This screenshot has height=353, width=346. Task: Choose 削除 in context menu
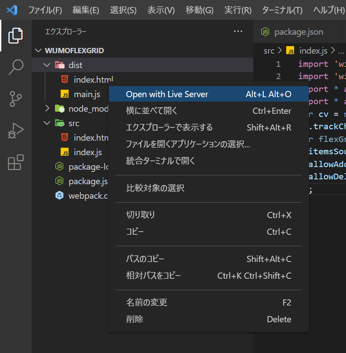[x=209, y=319]
